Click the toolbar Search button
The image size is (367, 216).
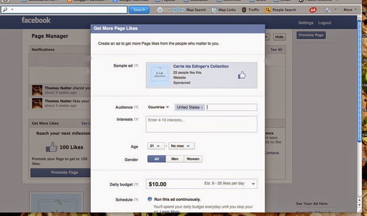pos(139,9)
